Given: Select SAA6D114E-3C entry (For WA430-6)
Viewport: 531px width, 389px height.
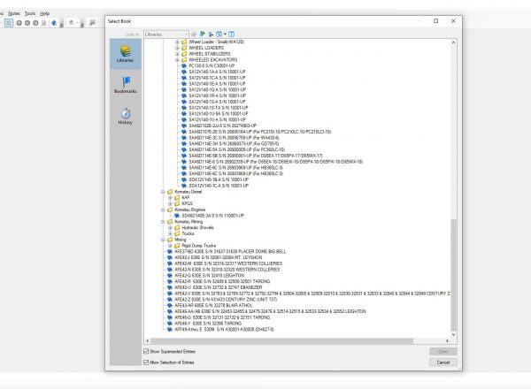Looking at the screenshot, I should pos(234,138).
